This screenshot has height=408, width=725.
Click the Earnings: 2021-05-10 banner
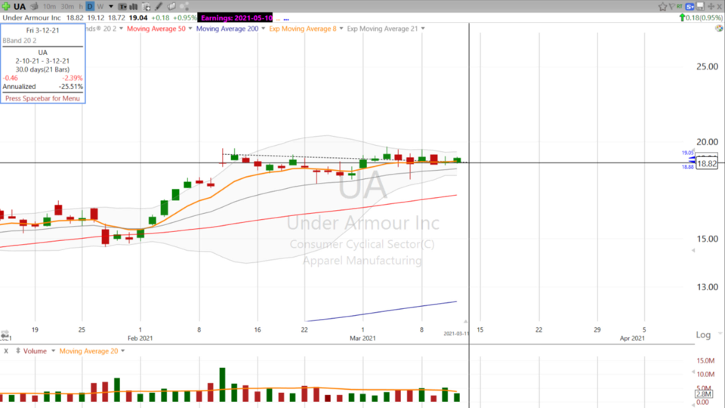[236, 18]
